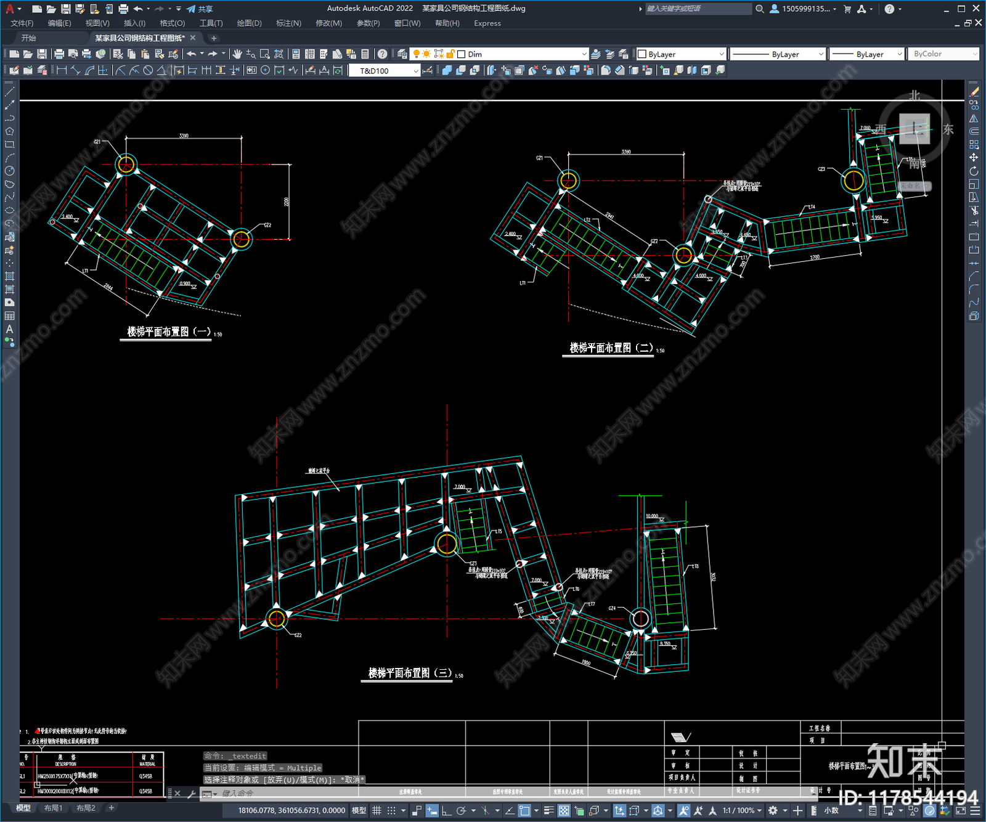This screenshot has width=986, height=822.
Task: Open the ByLayer color control
Action: (681, 54)
